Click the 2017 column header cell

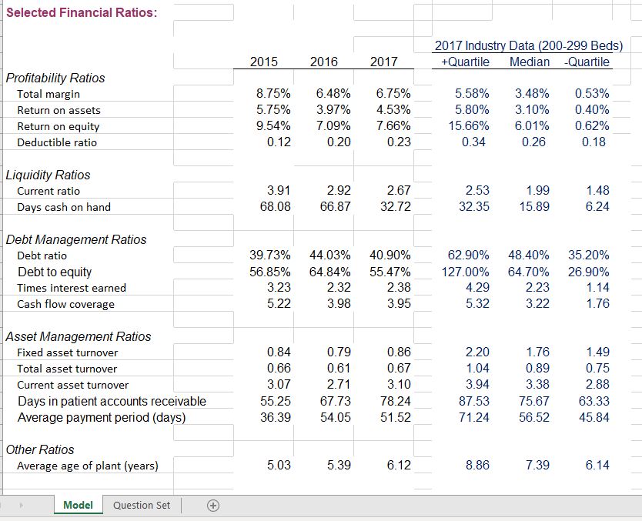[384, 62]
